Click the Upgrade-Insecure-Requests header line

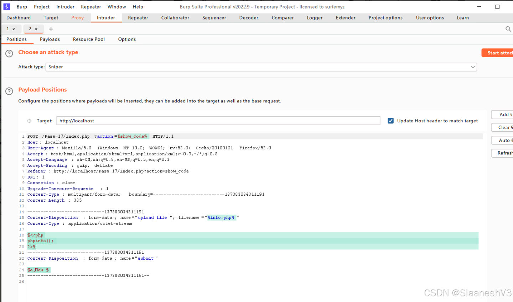pyautogui.click(x=68, y=189)
